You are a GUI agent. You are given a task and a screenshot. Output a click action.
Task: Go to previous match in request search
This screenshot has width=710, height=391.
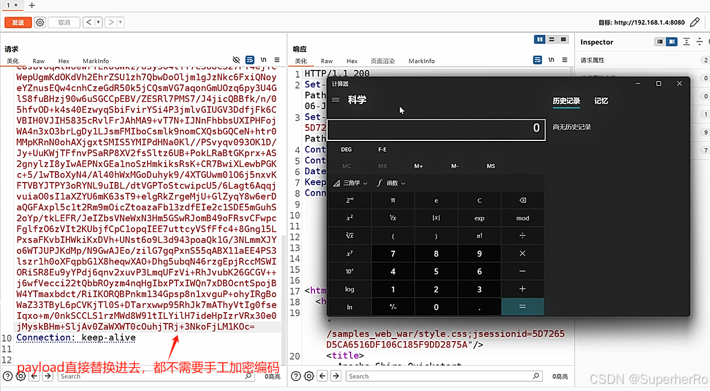tap(34, 376)
